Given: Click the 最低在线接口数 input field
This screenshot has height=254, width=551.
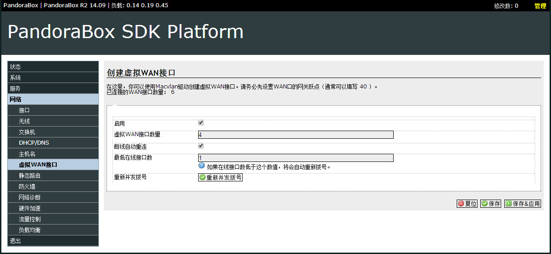Looking at the screenshot, I should (x=296, y=158).
